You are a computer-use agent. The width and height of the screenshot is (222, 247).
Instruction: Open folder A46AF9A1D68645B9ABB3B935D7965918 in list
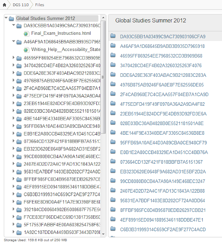click(x=162, y=46)
